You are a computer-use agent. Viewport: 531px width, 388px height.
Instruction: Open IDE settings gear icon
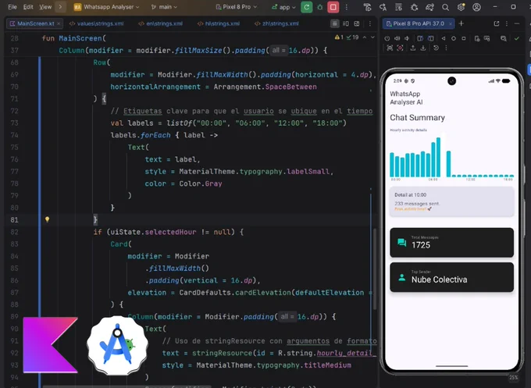click(461, 7)
